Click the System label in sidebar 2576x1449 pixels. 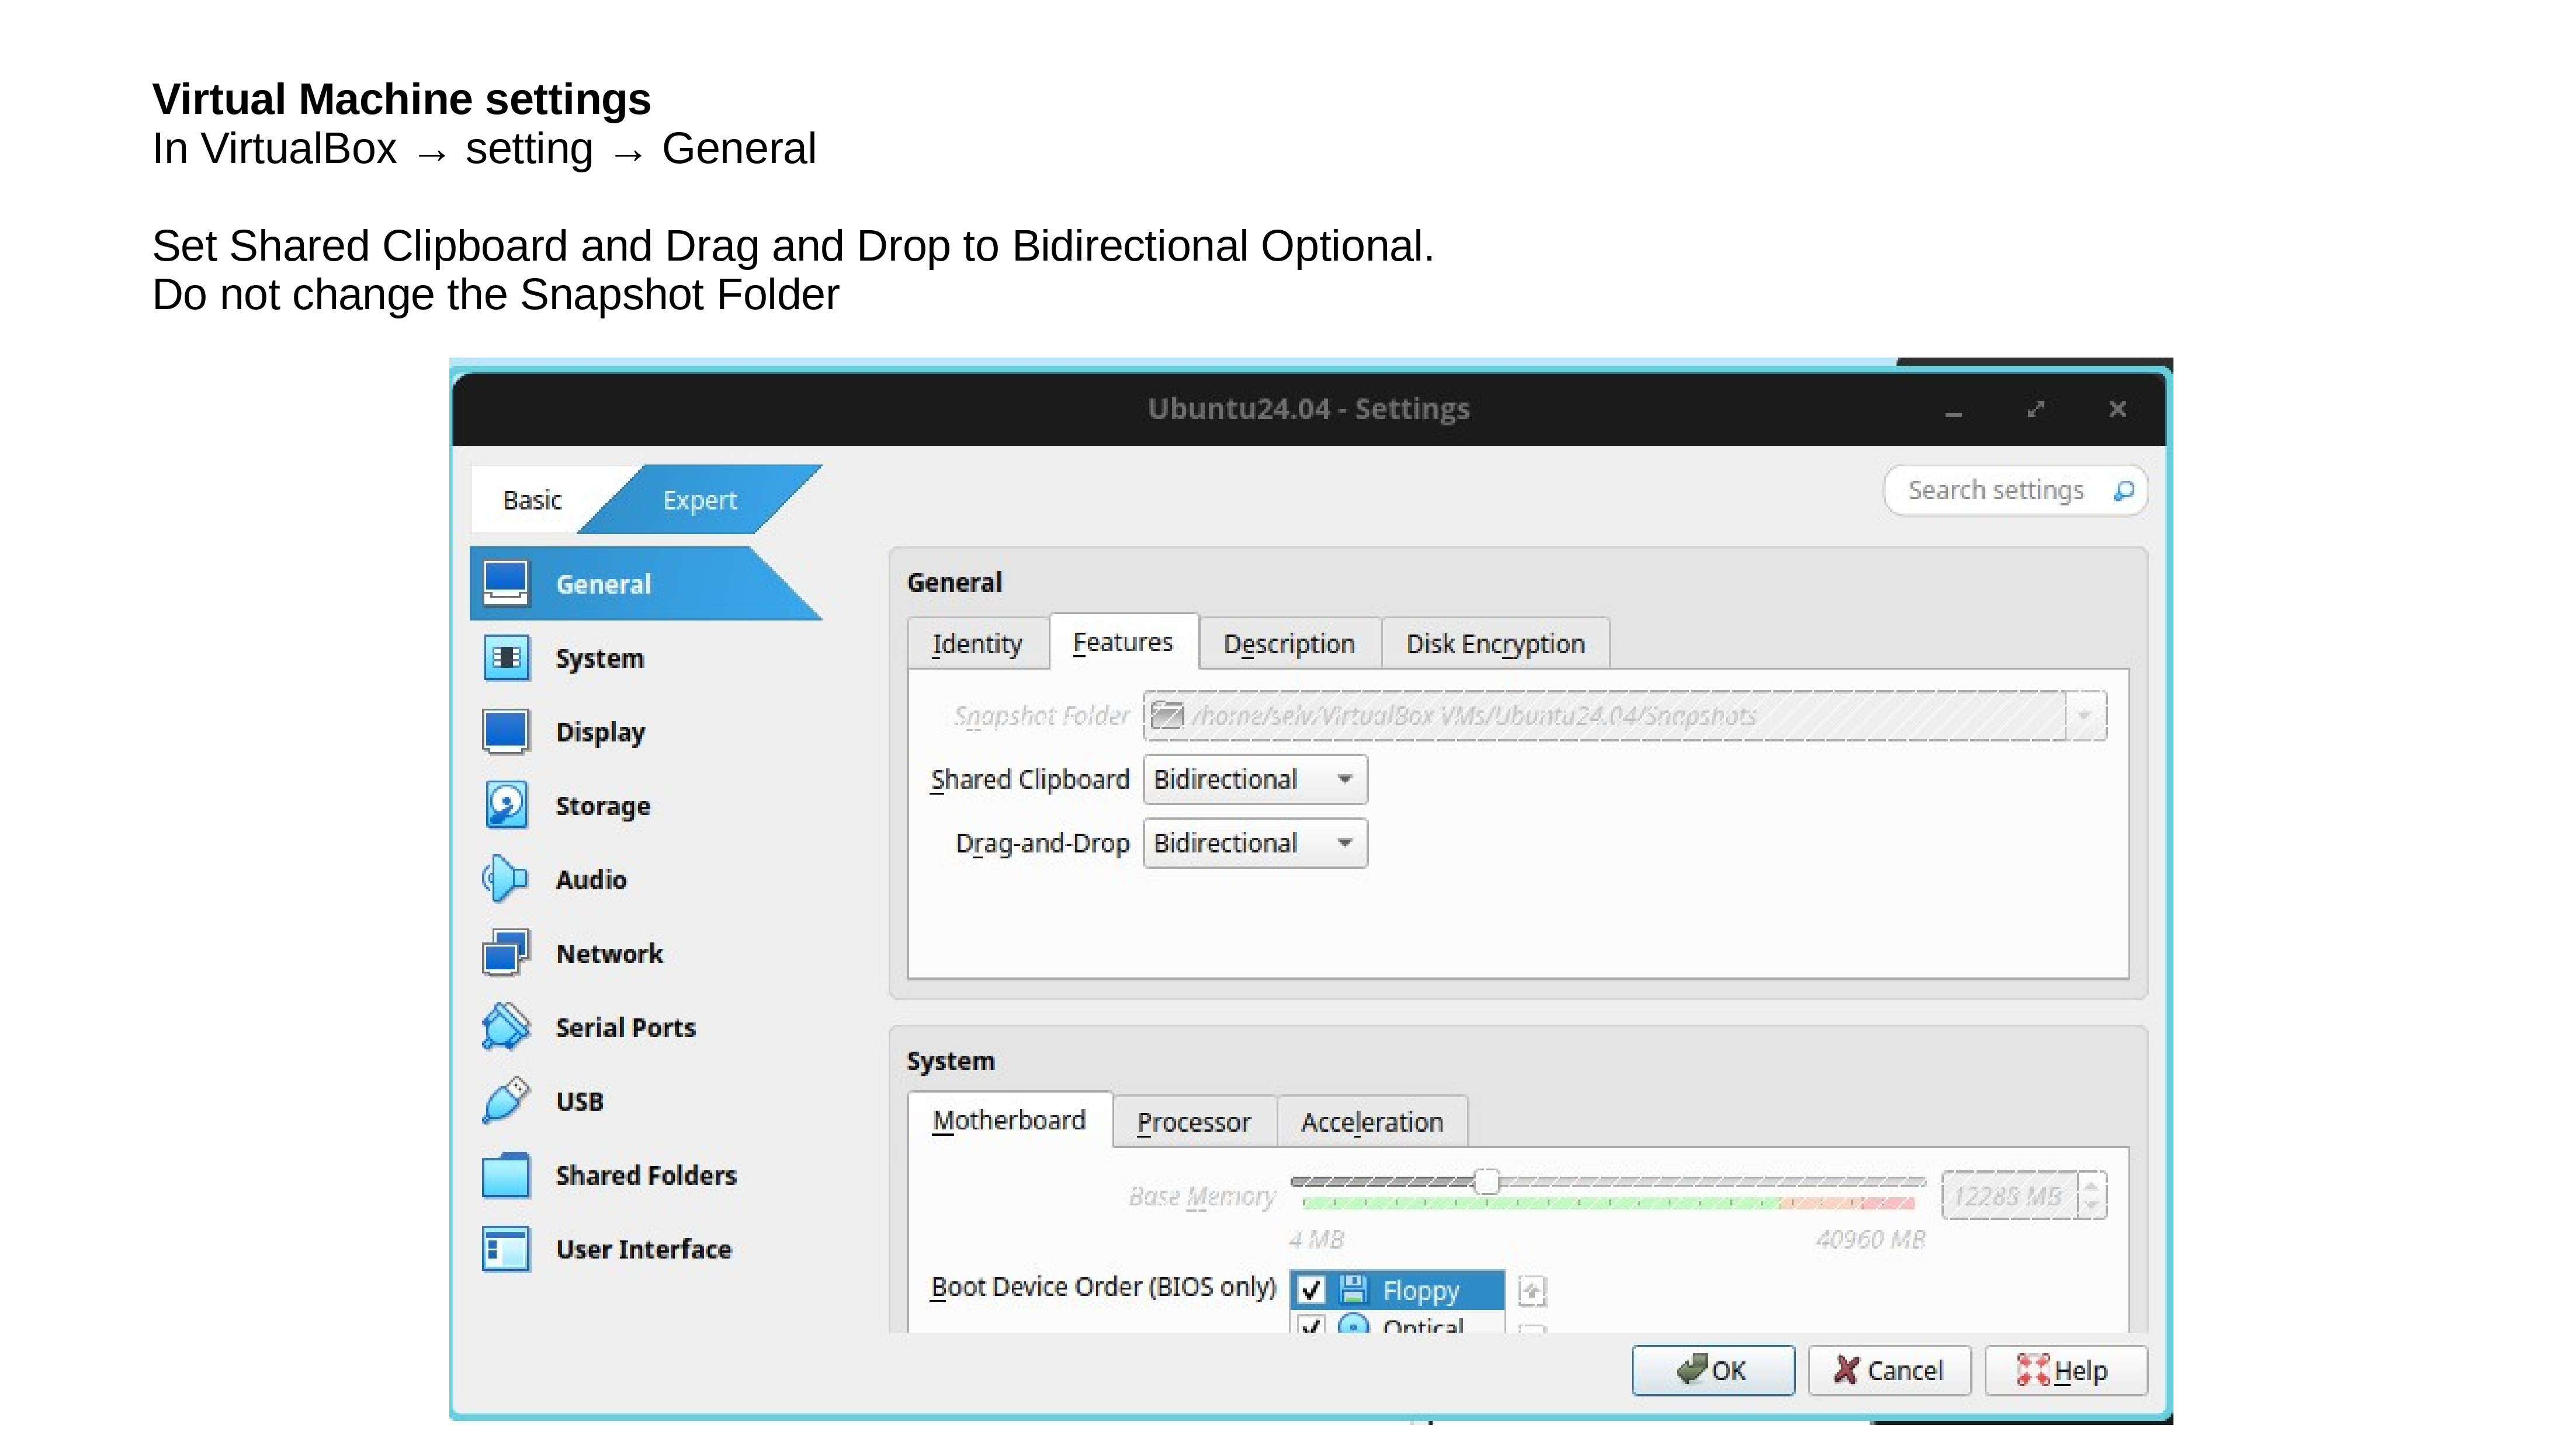click(600, 658)
